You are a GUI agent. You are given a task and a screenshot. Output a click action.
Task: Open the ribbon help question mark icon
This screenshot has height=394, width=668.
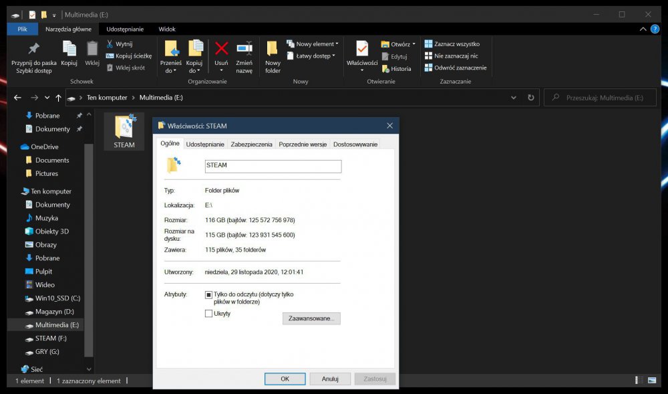[655, 29]
